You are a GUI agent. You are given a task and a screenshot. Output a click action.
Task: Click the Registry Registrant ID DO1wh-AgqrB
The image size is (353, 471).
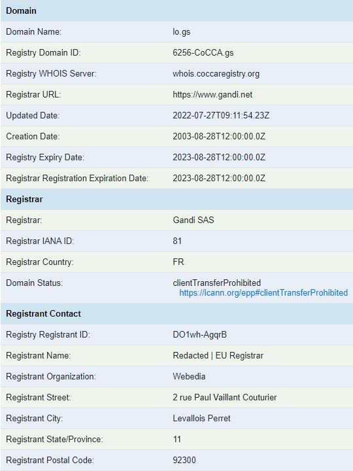click(x=199, y=335)
